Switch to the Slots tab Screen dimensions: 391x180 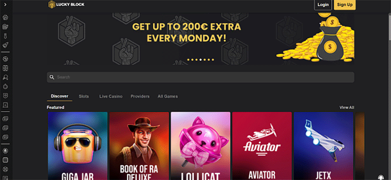point(84,96)
